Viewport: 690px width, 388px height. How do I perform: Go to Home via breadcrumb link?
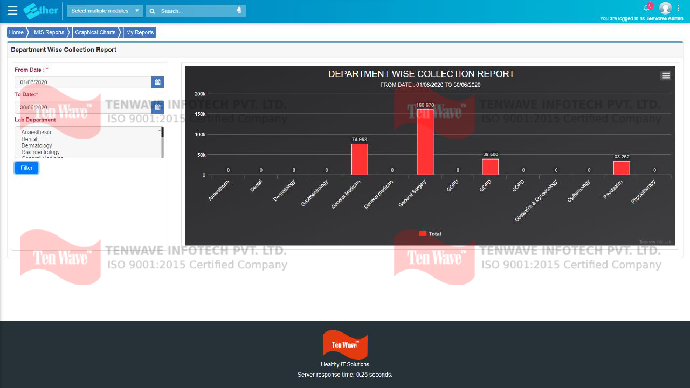(x=15, y=32)
